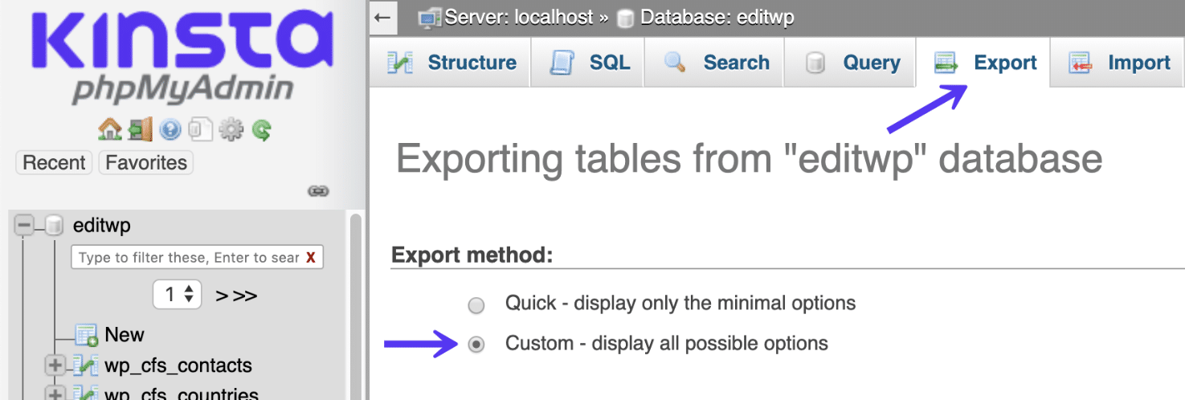Screen dimensions: 1185x400
Task: Expand the wp_cfs_contacts table node
Action: 55,366
